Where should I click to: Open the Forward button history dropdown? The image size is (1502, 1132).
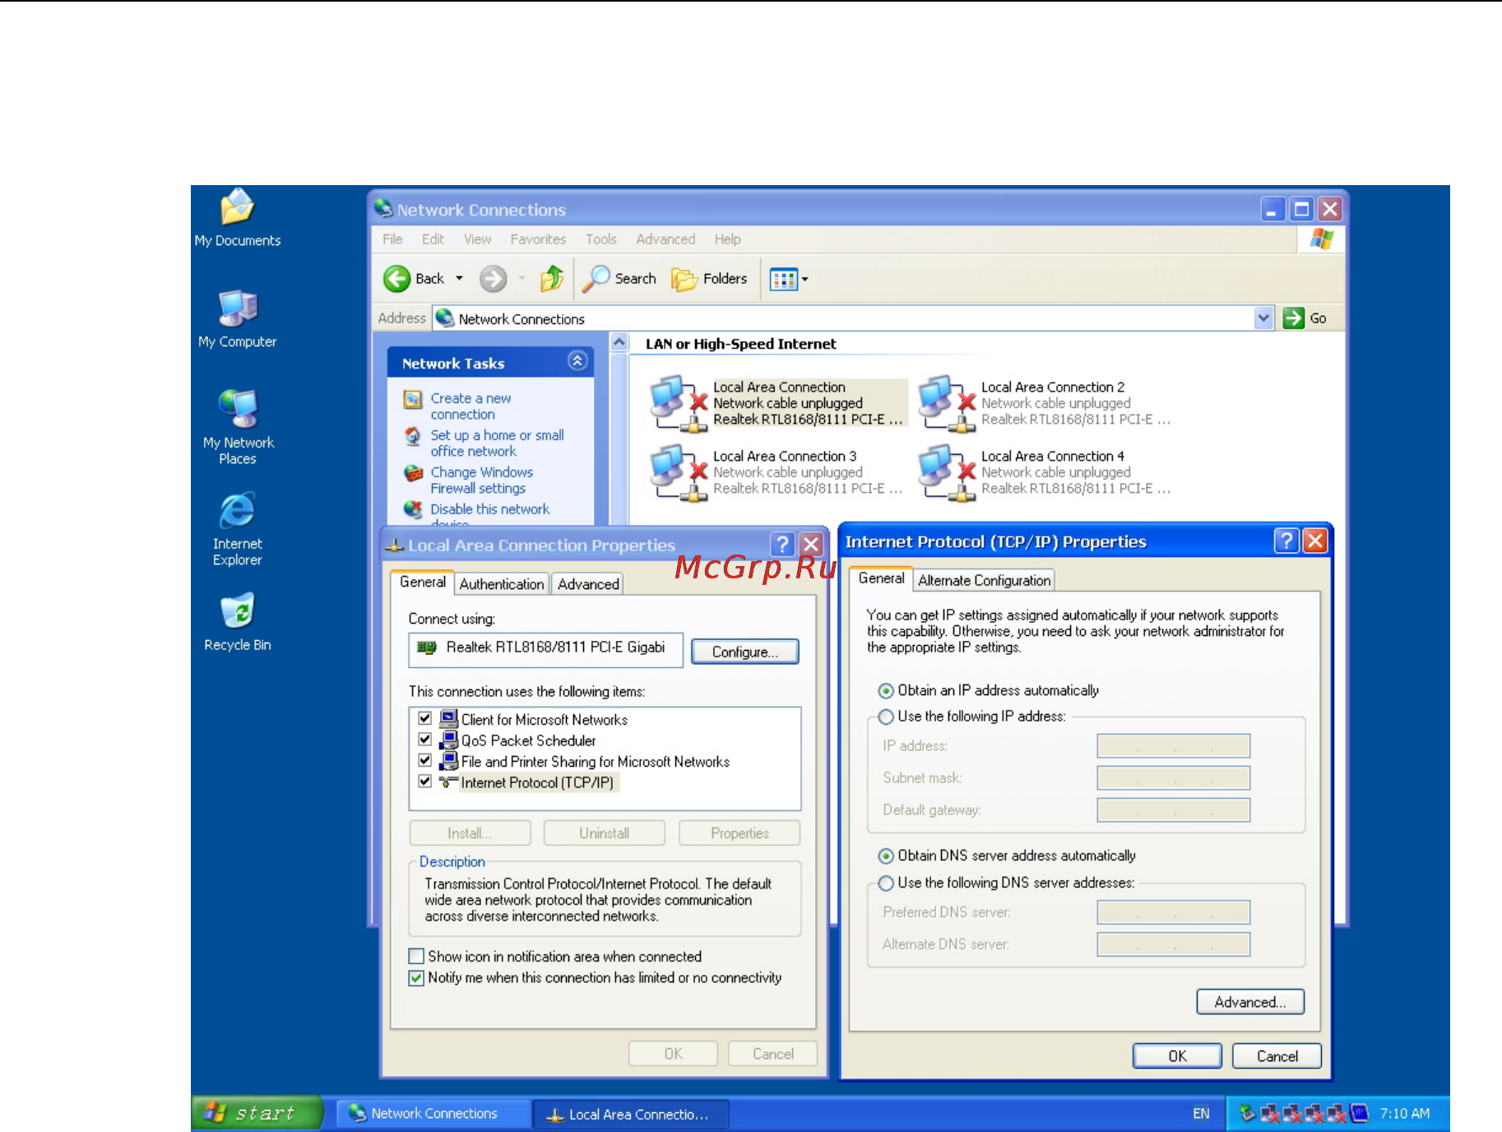coord(522,279)
